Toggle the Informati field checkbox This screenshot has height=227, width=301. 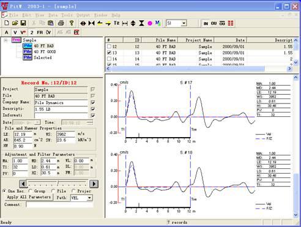93,116
